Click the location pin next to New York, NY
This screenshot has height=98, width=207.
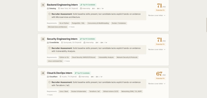click(x=59, y=8)
